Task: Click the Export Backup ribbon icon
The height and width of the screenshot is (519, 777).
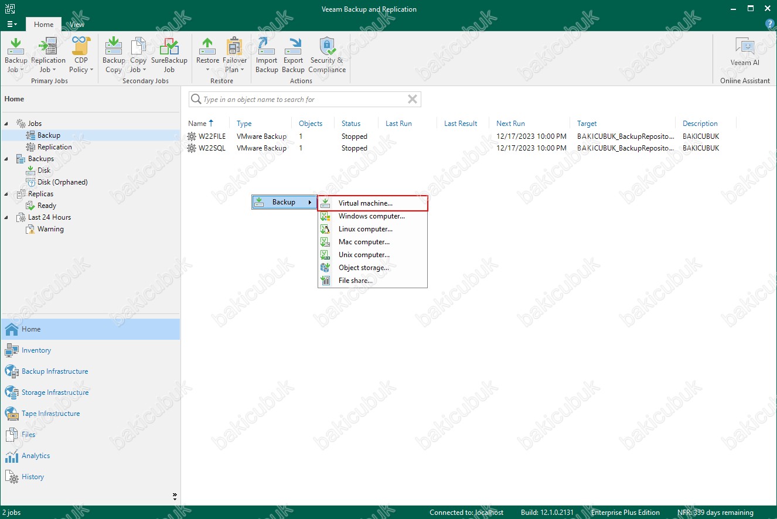Action: click(293, 55)
